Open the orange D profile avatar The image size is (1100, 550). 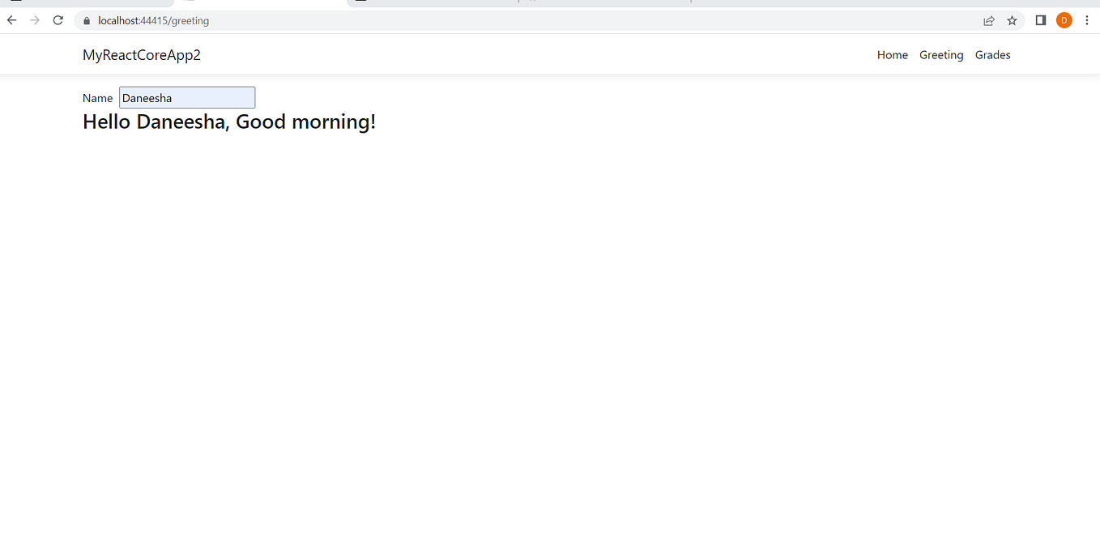[1064, 20]
